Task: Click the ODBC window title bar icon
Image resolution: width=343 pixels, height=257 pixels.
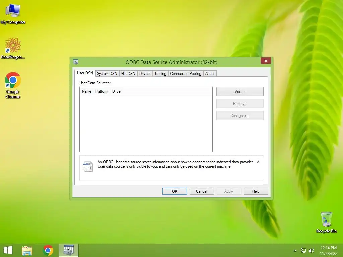Action: [76, 62]
